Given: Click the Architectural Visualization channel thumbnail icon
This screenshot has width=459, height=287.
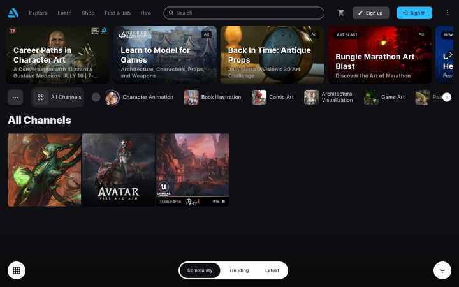Looking at the screenshot, I should coord(312,97).
